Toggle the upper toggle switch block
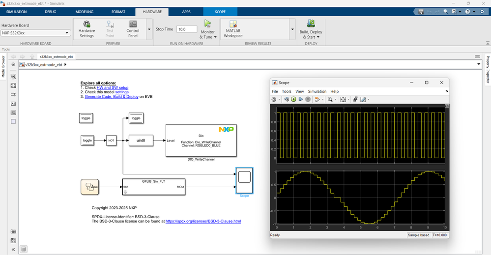The height and width of the screenshot is (255, 491). [x=86, y=118]
